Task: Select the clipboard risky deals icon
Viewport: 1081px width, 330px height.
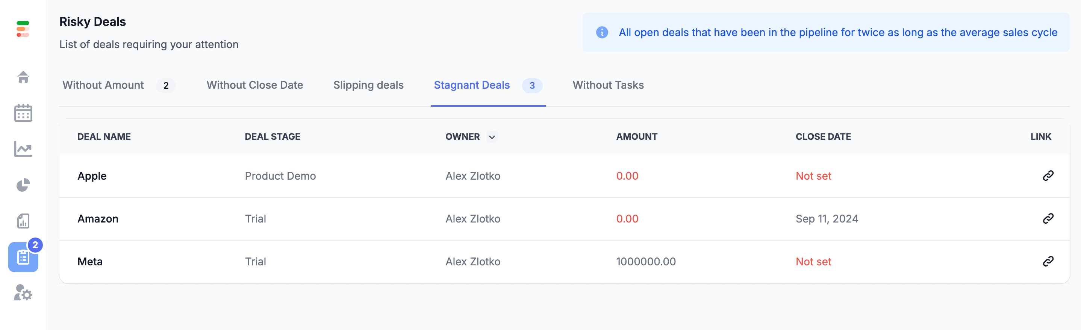Action: tap(23, 257)
